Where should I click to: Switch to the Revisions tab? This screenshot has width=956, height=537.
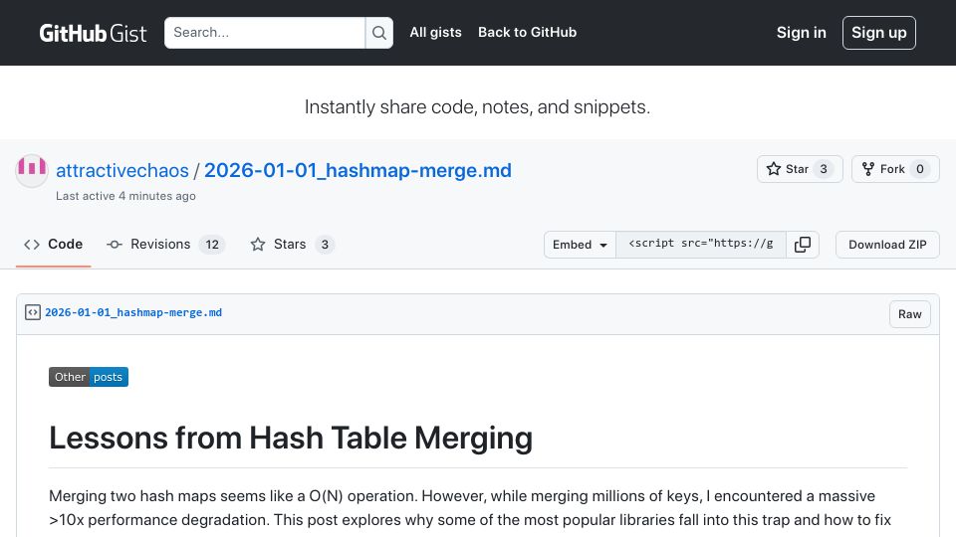pos(166,245)
